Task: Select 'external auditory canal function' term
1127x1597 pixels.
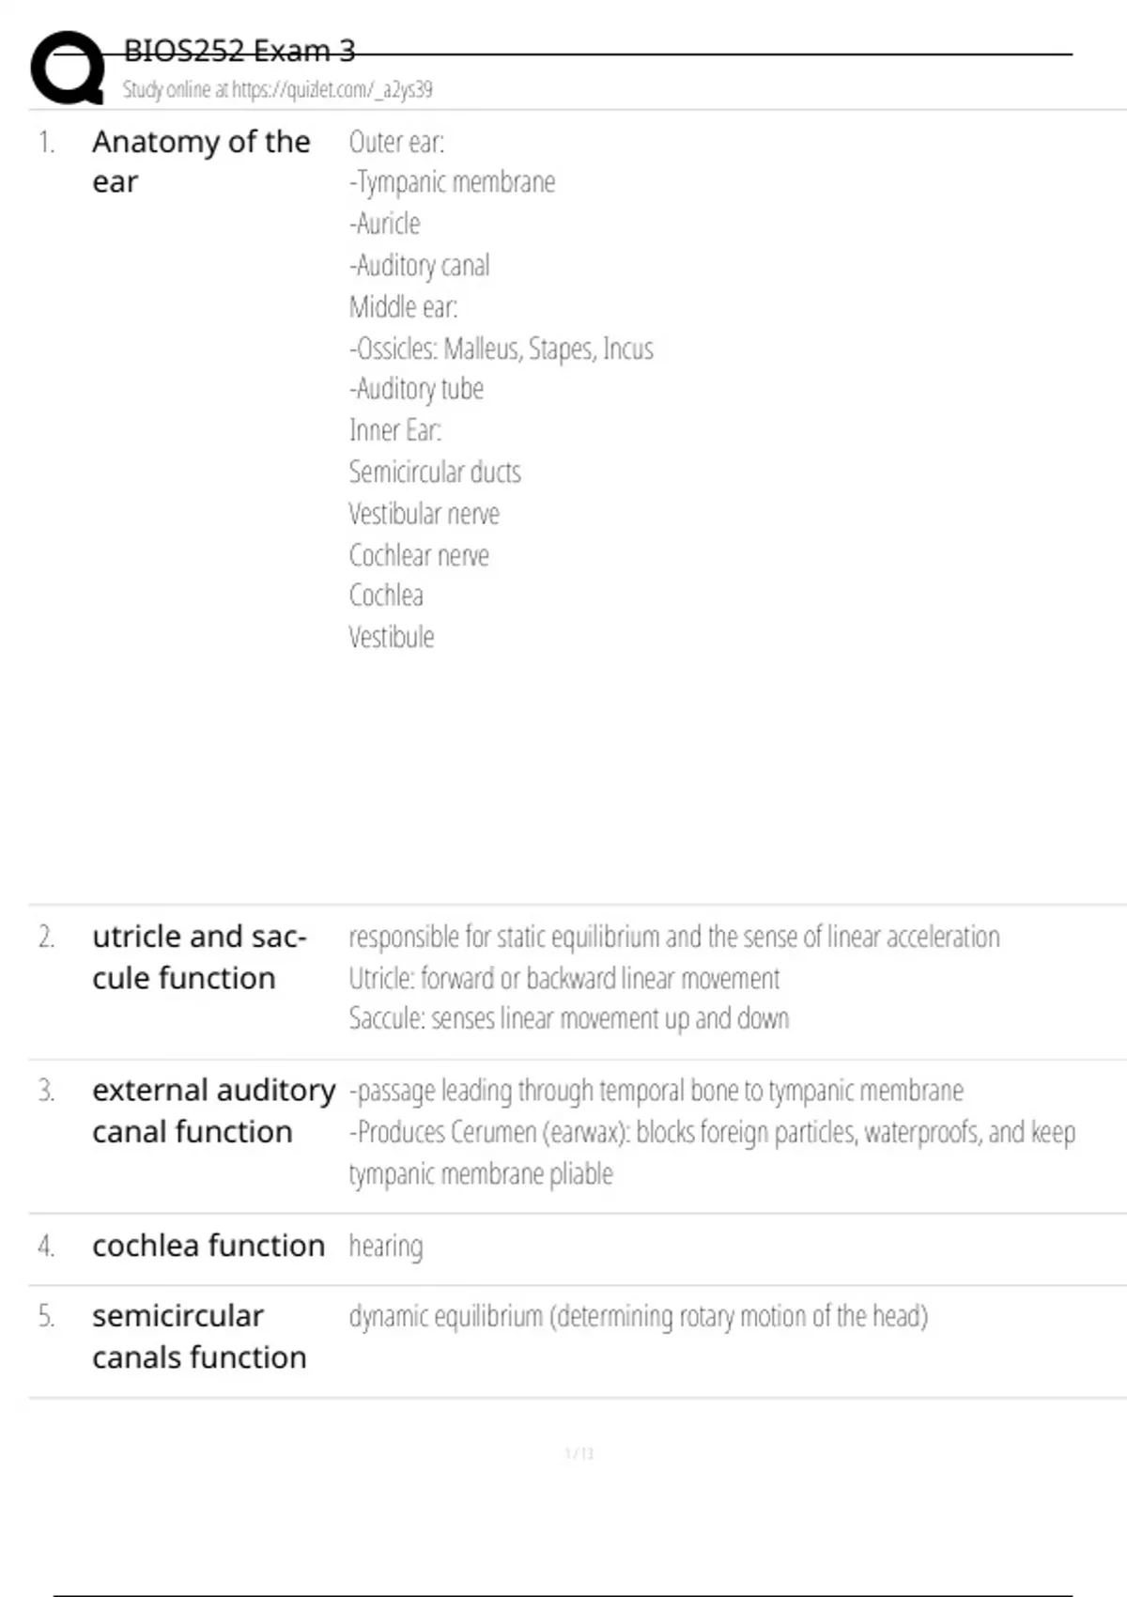Action: click(213, 1110)
